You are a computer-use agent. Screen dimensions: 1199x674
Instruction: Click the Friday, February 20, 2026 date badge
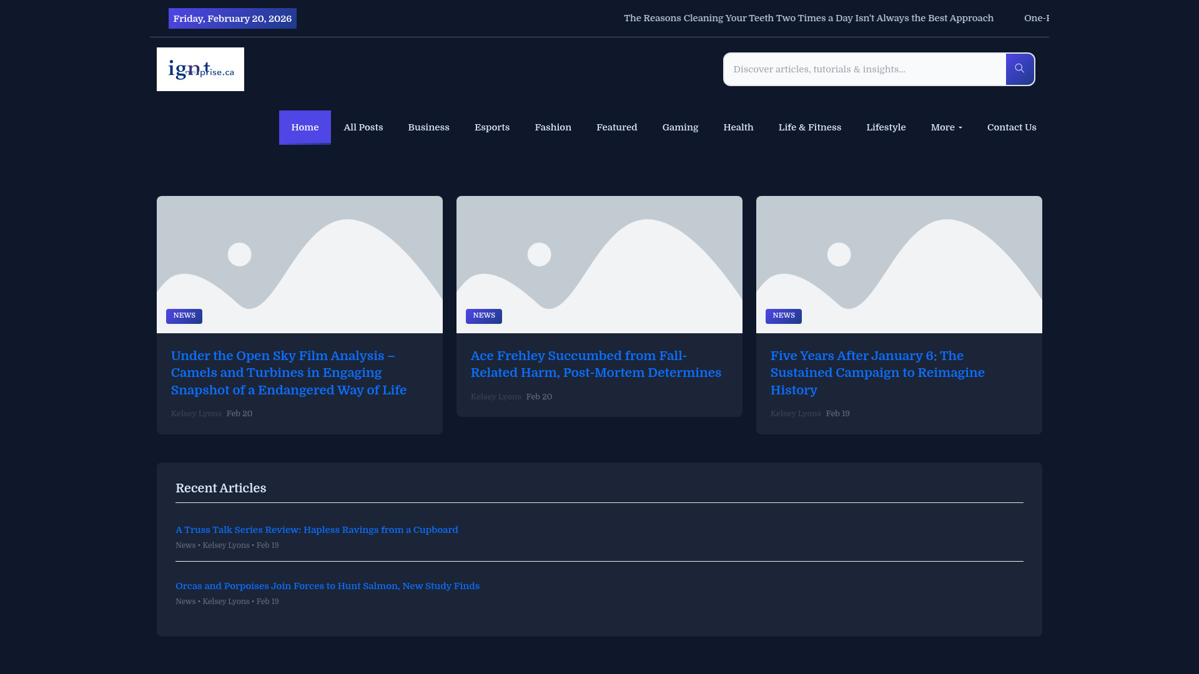(x=232, y=19)
